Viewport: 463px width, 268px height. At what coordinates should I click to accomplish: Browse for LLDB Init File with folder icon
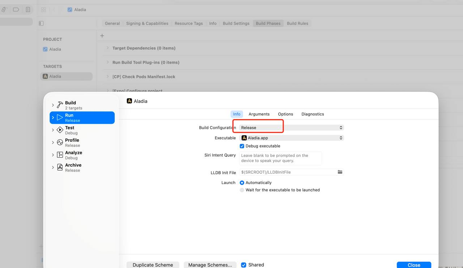coord(340,172)
